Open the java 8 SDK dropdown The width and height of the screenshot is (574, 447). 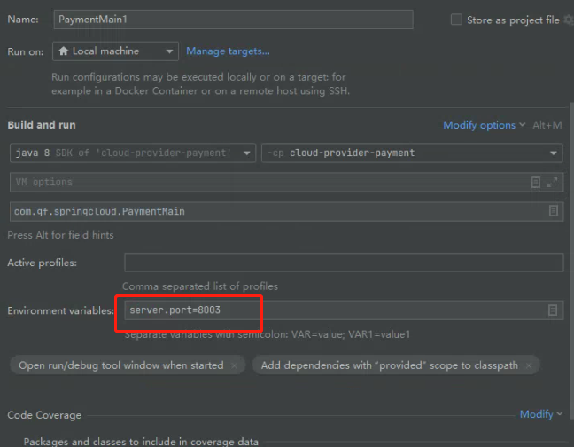133,153
